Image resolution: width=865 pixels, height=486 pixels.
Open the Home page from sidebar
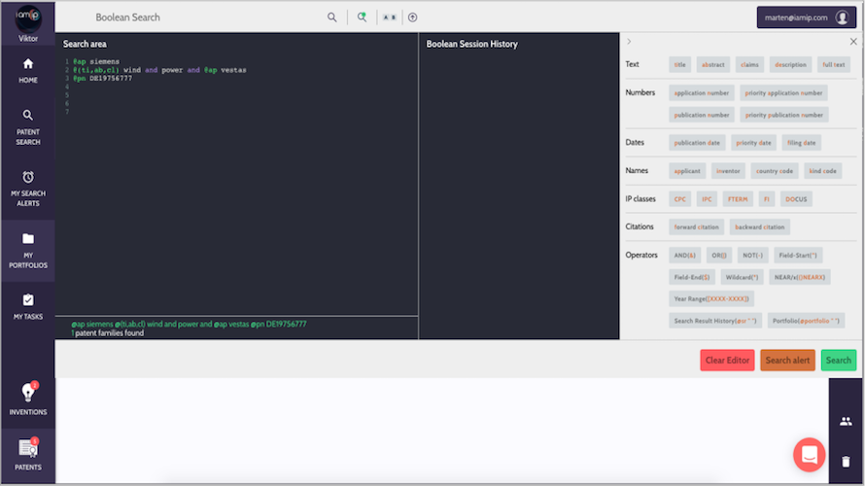pyautogui.click(x=27, y=70)
